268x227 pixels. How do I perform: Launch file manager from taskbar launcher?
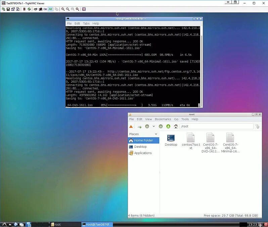click(x=10, y=224)
